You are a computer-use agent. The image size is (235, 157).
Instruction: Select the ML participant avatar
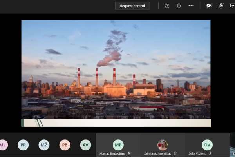[3, 145]
